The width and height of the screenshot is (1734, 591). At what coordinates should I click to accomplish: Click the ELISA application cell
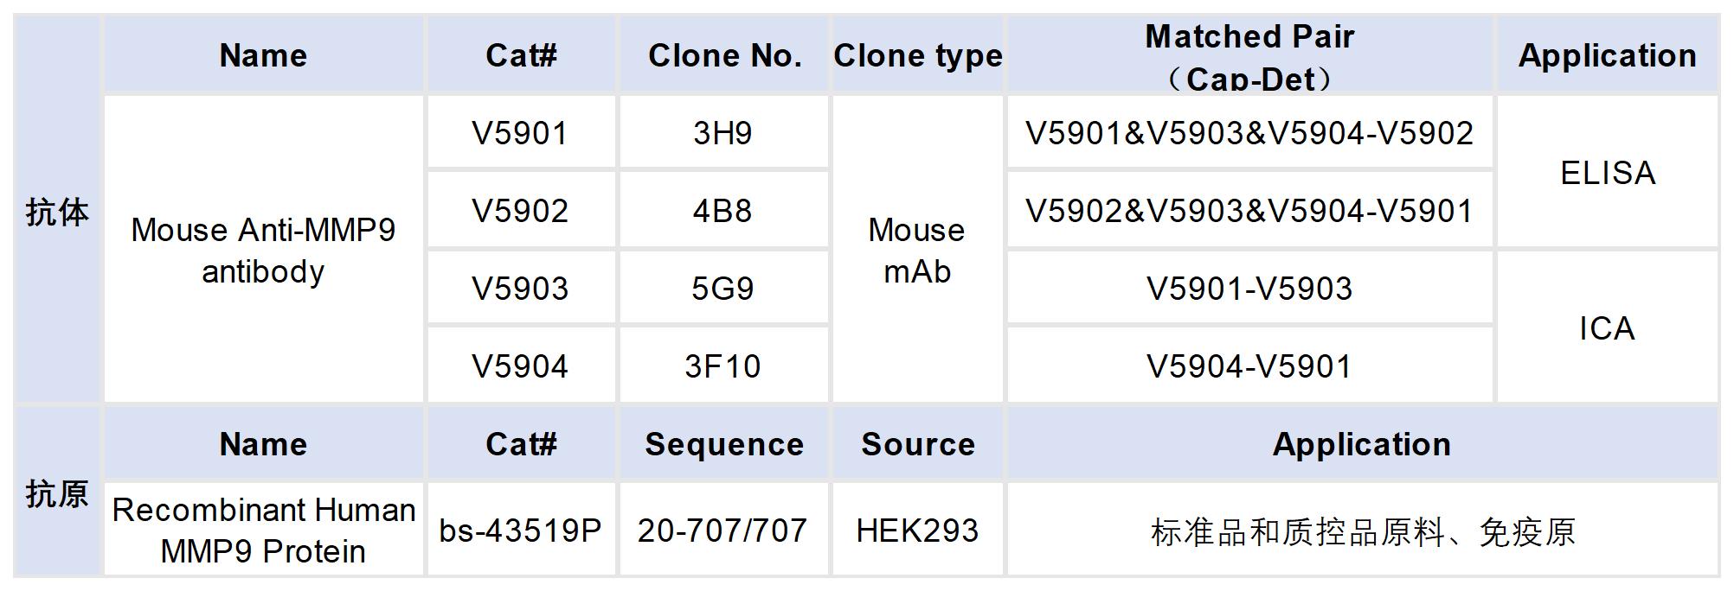tap(1607, 173)
